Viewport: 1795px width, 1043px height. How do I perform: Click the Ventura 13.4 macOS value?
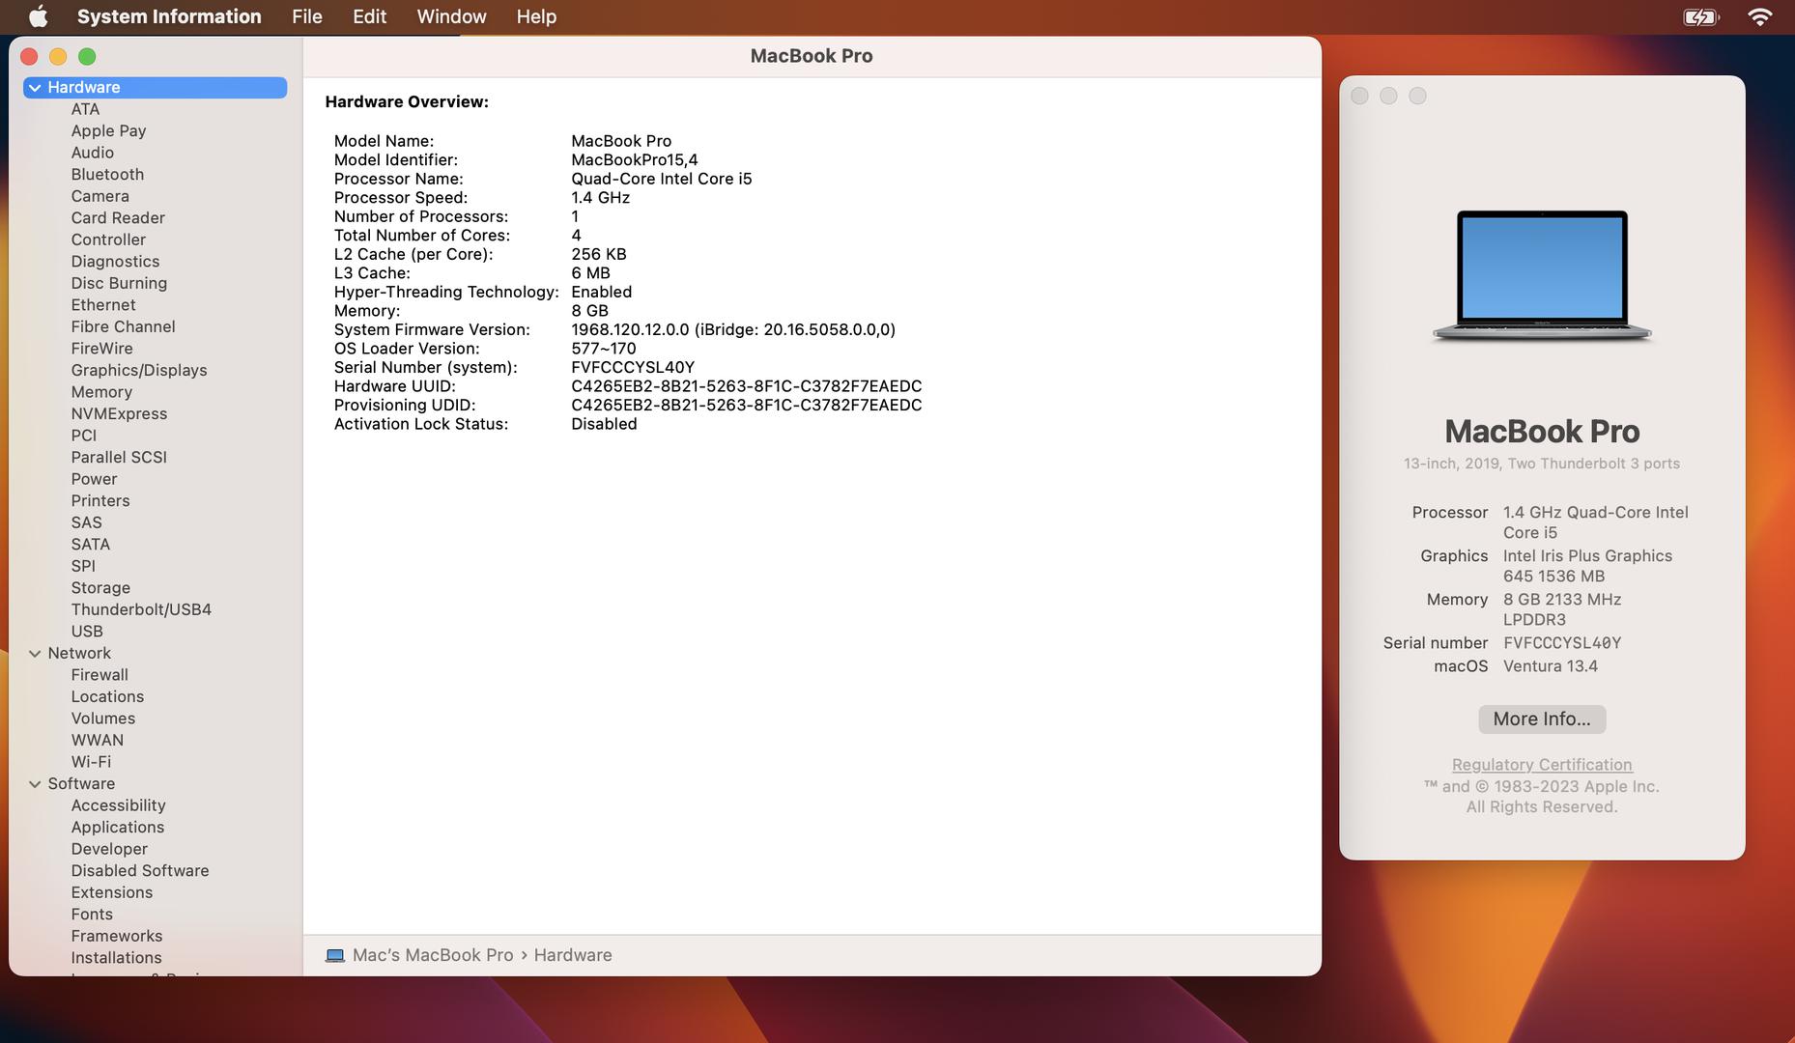(x=1550, y=666)
